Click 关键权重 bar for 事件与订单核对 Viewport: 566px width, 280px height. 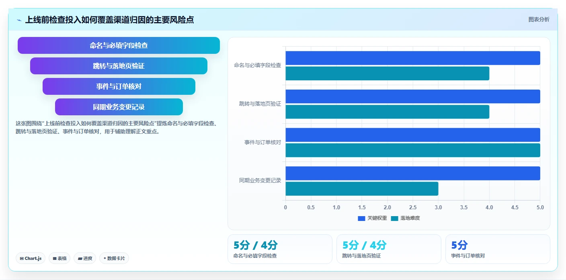(413, 135)
